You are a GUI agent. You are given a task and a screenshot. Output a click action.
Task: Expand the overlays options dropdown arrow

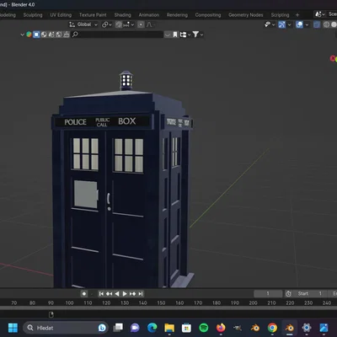click(307, 24)
